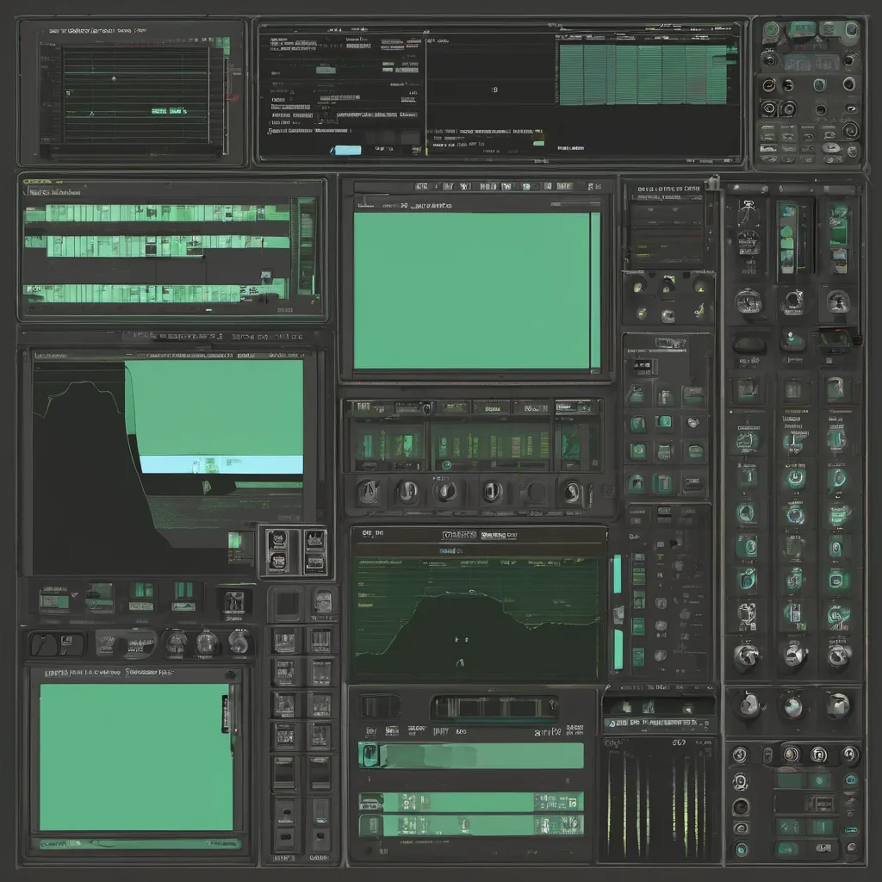Click the long green bar under the bottom-left screen

pyautogui.click(x=138, y=843)
